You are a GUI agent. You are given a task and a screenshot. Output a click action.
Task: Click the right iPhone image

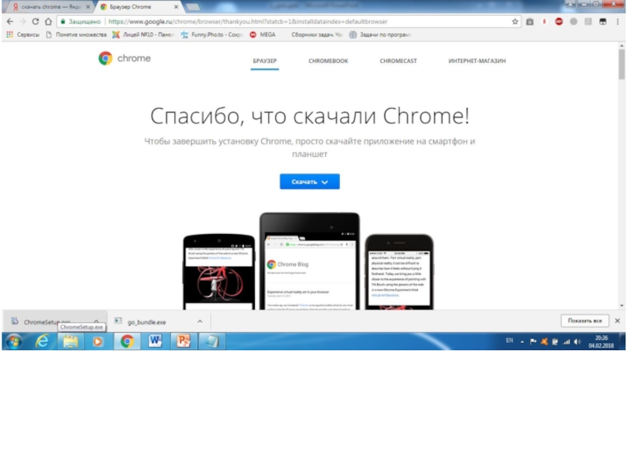tap(399, 272)
